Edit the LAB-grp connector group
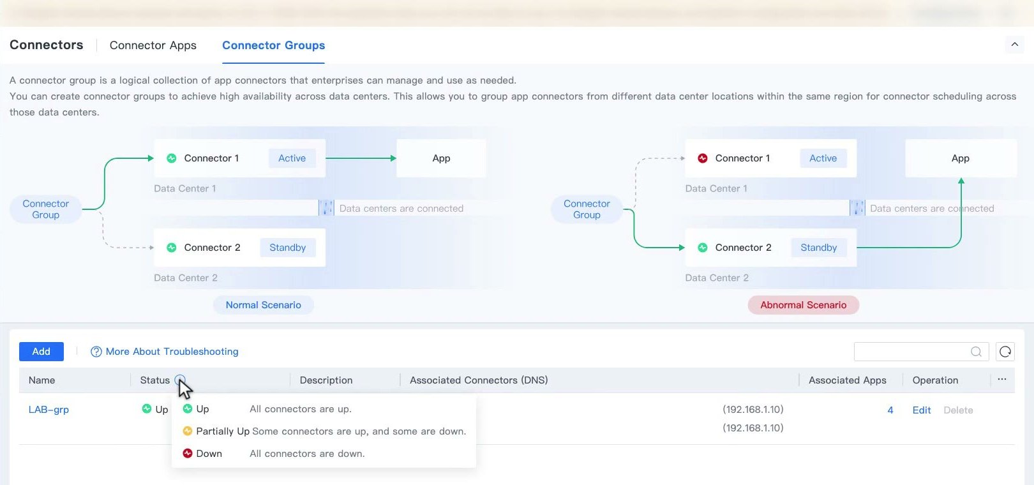 [922, 410]
